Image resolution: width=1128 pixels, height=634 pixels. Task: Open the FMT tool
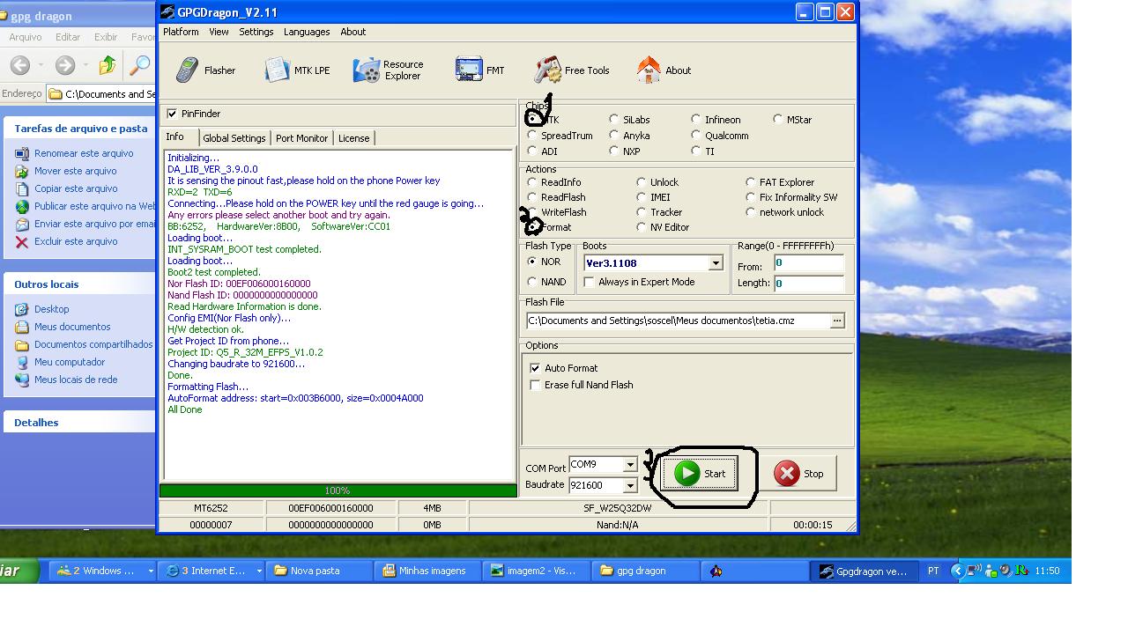pos(480,70)
